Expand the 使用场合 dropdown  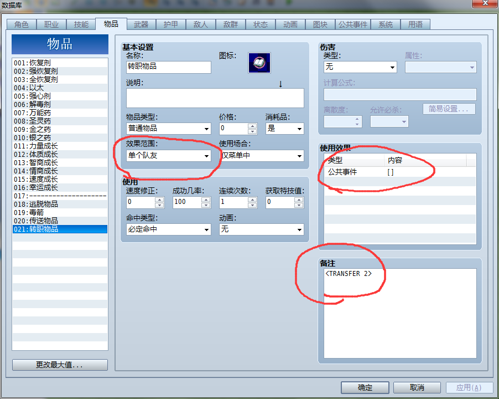pos(262,156)
